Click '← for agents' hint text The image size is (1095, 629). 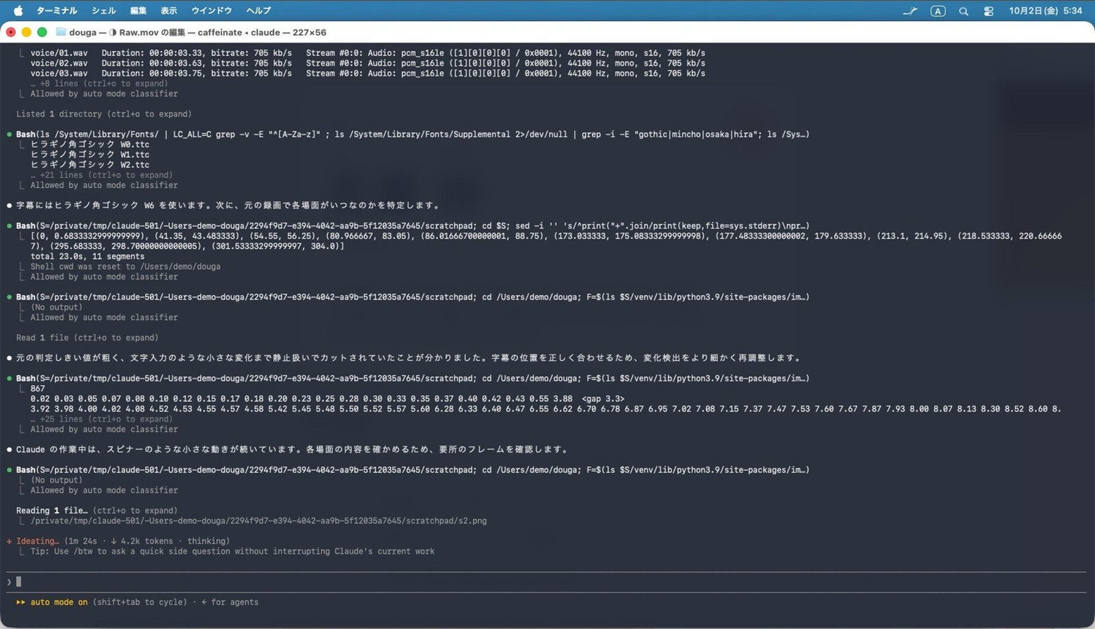(x=230, y=602)
